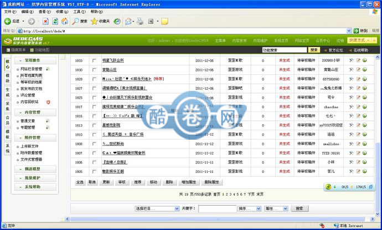Screen dimensions: 382x230
Task: Go to the browser Home icon
Action: tap(65, 22)
